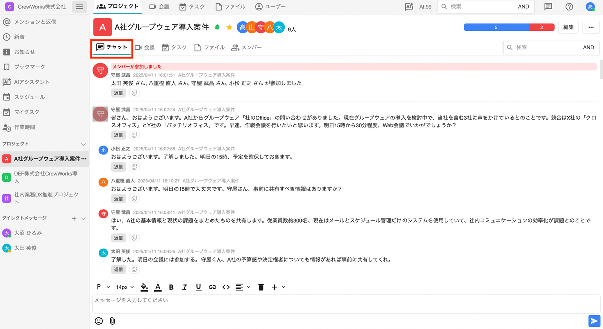Open the メンバー tab
Screen dimensions: 603x329
pos(246,47)
